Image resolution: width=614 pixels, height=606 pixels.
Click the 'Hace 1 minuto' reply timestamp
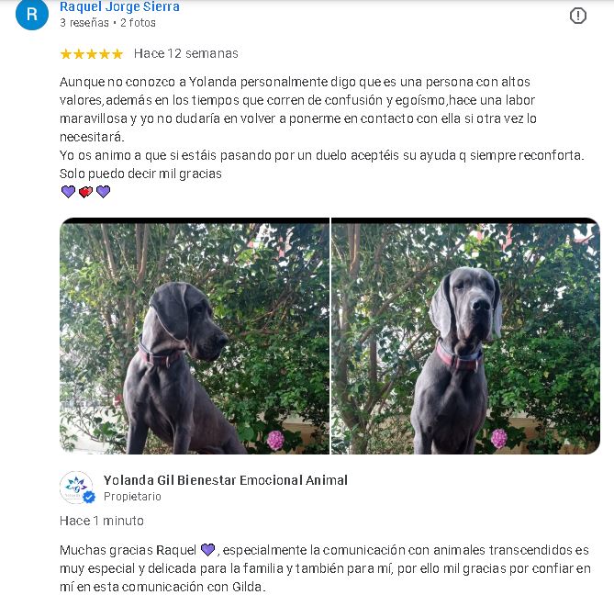(x=102, y=521)
